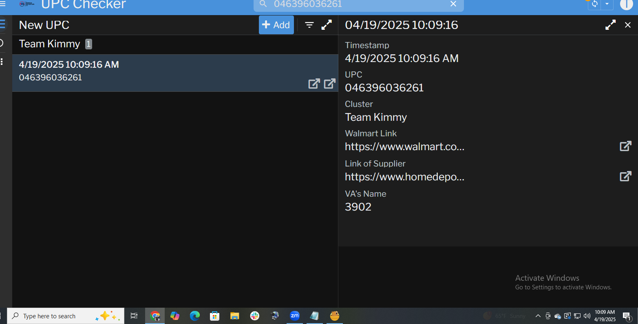Open Slack from the taskbar
The image size is (638, 324).
click(255, 316)
